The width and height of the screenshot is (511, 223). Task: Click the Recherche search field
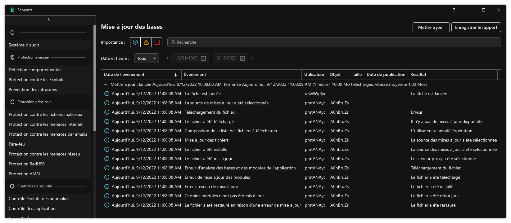point(334,42)
